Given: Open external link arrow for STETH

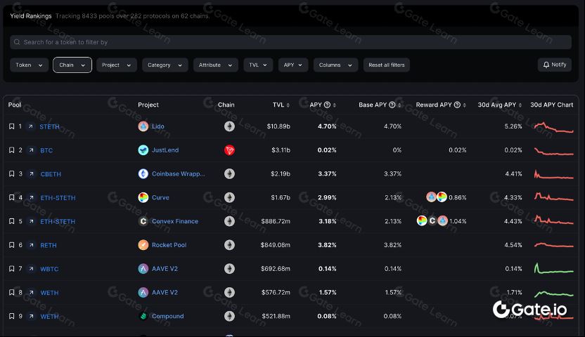Looking at the screenshot, I should pyautogui.click(x=31, y=126).
